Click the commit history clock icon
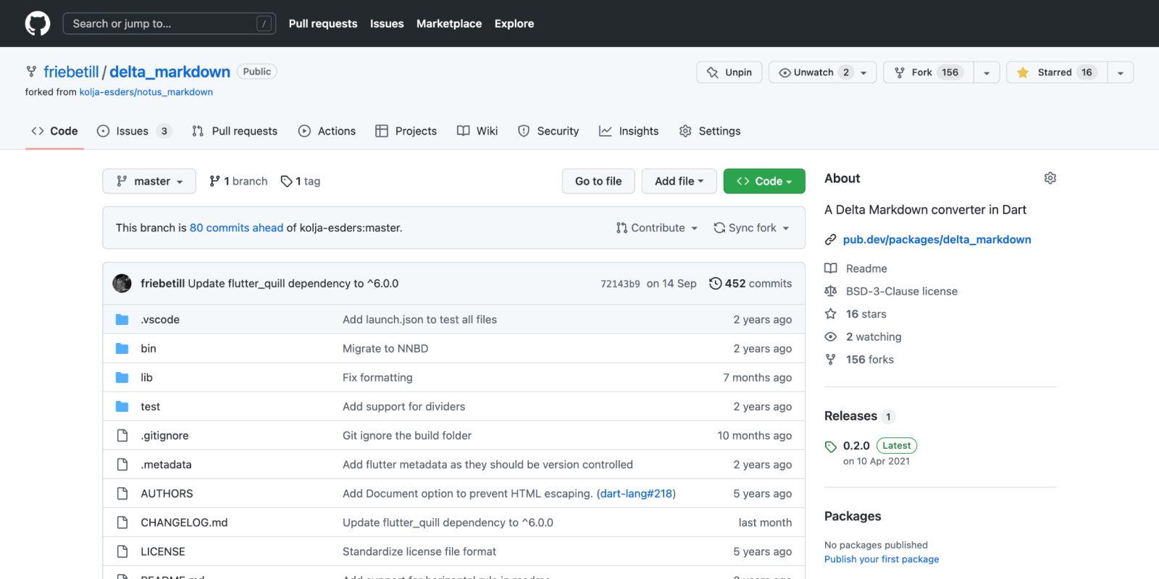The width and height of the screenshot is (1159, 579). pyautogui.click(x=715, y=283)
